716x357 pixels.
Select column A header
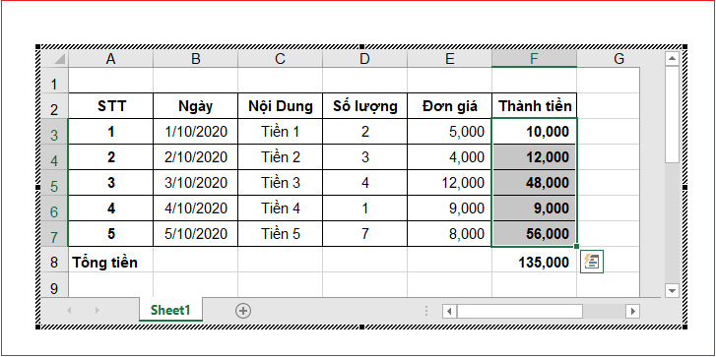tap(110, 59)
